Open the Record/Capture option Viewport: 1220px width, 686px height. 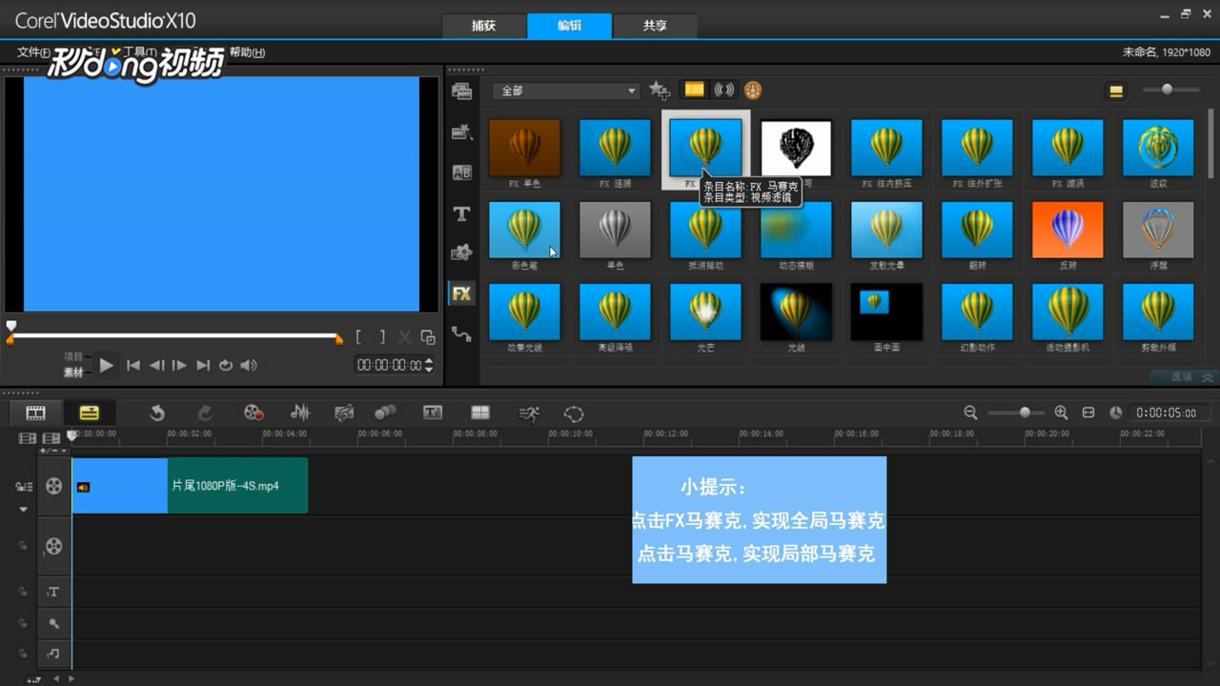click(x=254, y=413)
